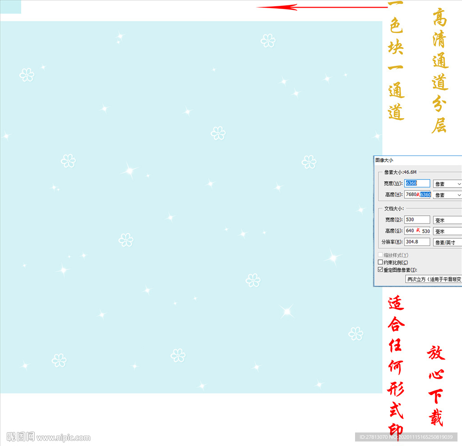This screenshot has width=462, height=446.
Task: Open the 像素 unit dropdown beside 高度(H)
Action: (447, 195)
